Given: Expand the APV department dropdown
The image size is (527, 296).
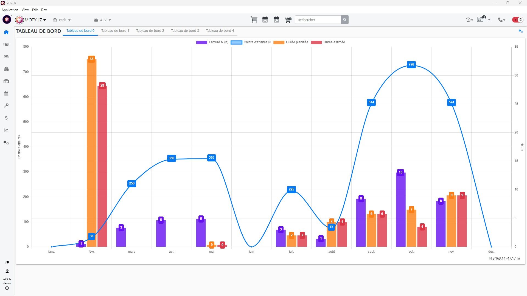Looking at the screenshot, I should point(103,20).
